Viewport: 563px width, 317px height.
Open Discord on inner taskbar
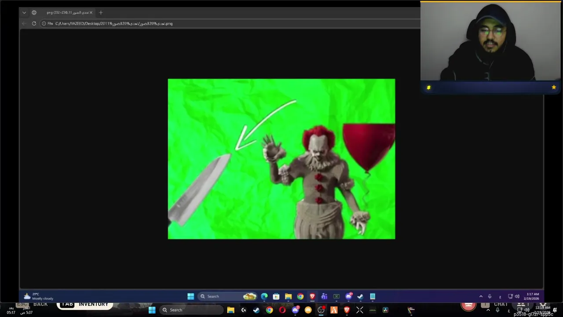348,296
